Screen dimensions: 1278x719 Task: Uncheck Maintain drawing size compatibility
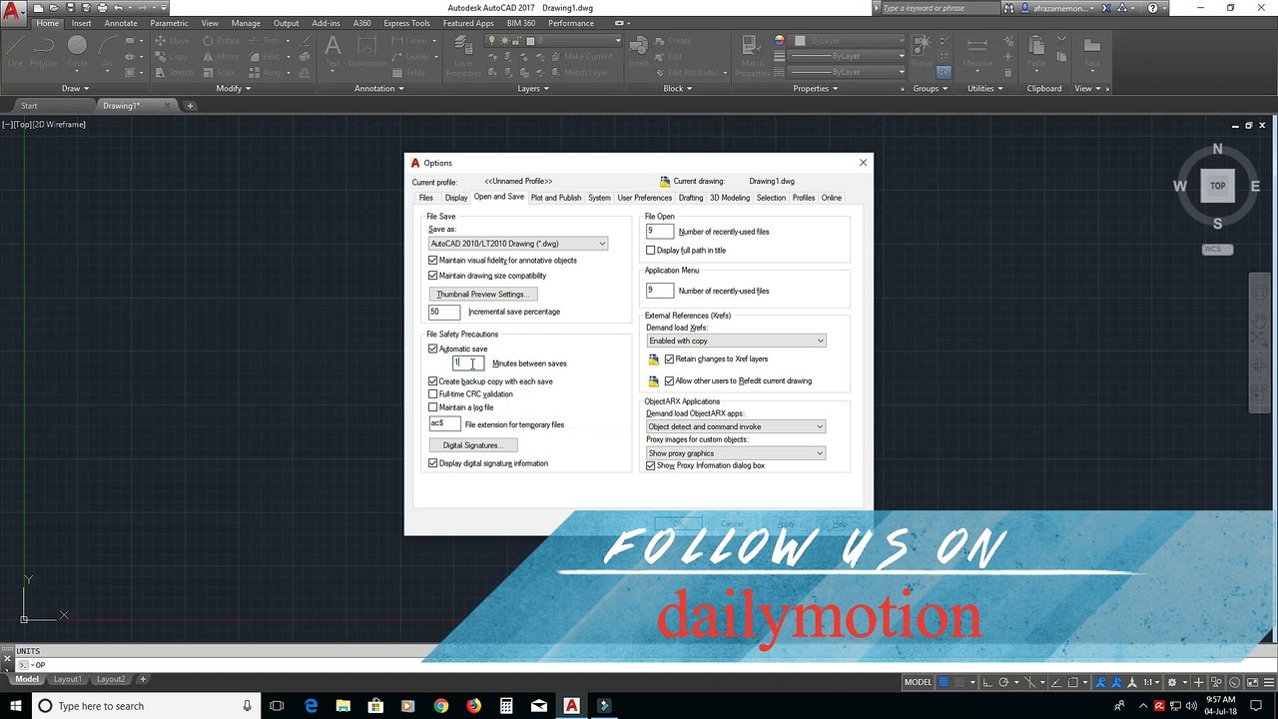(x=432, y=276)
